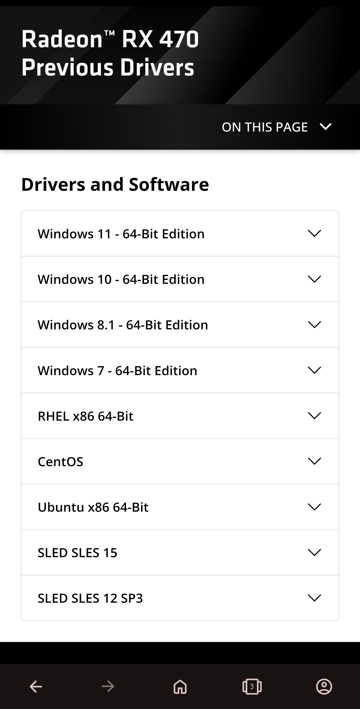Tap the browser back arrow icon
Viewport: 360px width, 709px height.
[x=36, y=686]
